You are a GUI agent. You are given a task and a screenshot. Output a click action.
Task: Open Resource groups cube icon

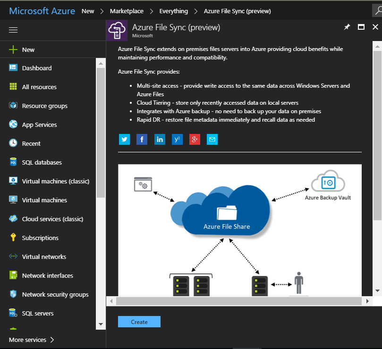(13, 105)
